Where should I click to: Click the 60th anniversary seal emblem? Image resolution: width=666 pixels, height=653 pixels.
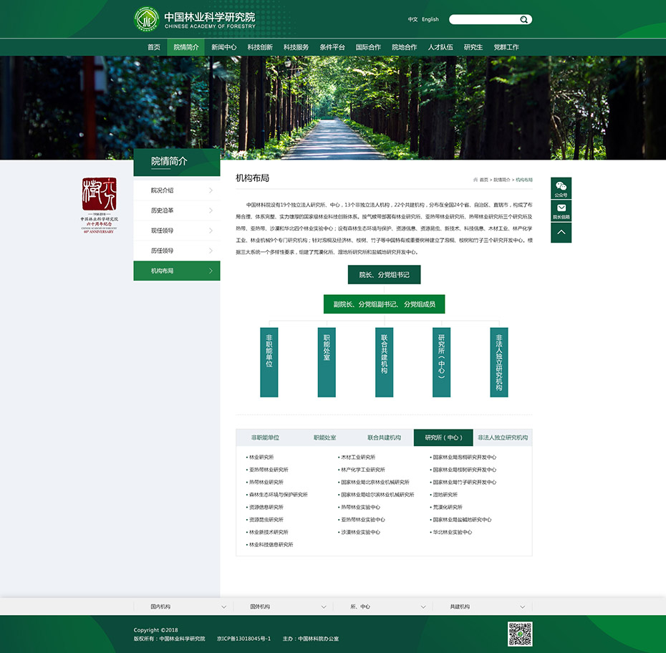coord(98,205)
